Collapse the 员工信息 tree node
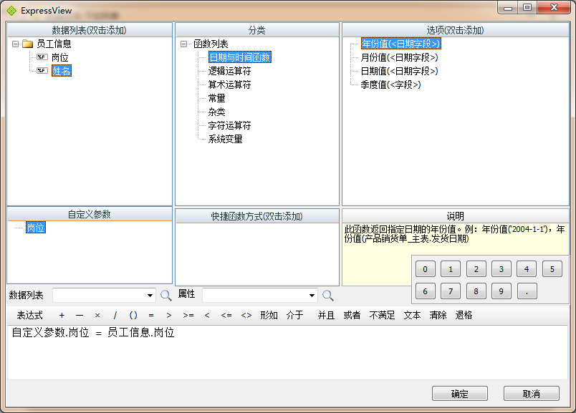This screenshot has width=576, height=413. point(15,44)
